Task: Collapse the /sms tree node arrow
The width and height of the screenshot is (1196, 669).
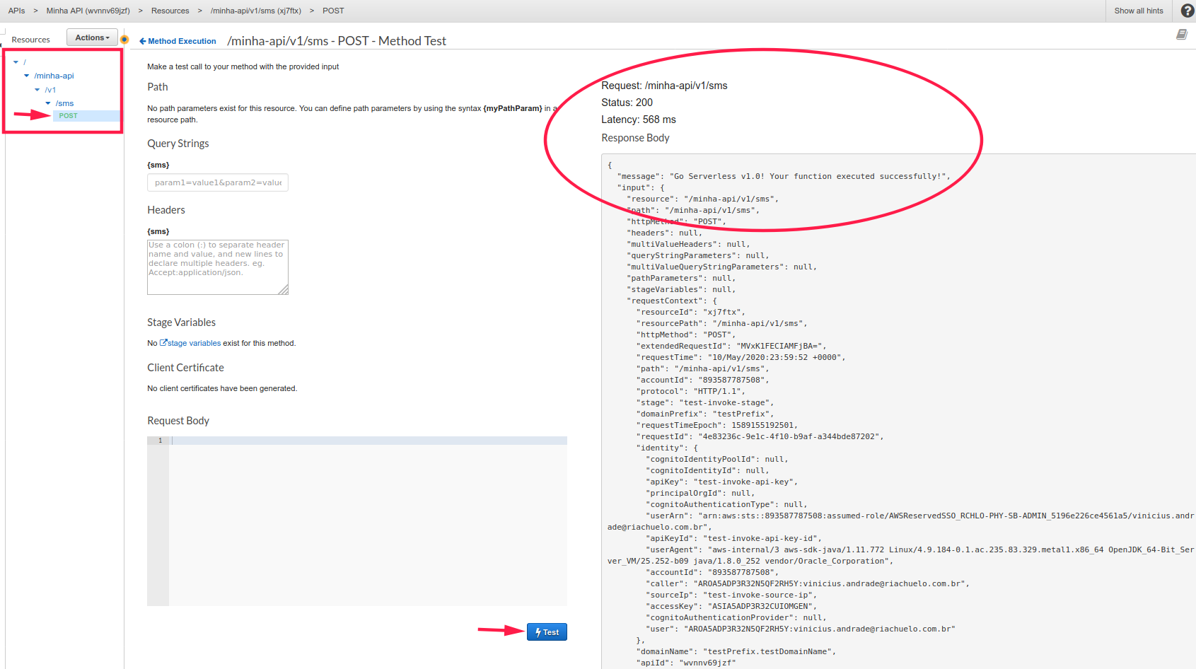Action: tap(48, 103)
